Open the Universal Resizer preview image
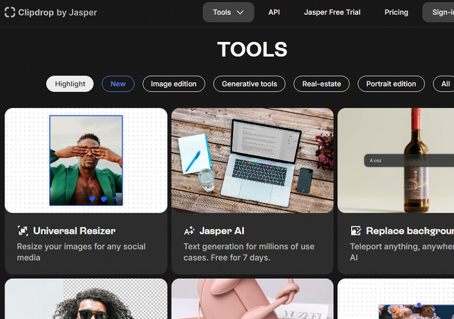 86,160
